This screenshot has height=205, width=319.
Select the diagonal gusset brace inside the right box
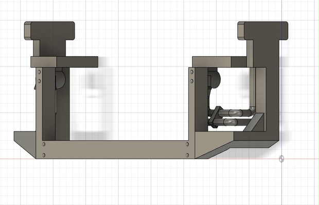point(254,122)
